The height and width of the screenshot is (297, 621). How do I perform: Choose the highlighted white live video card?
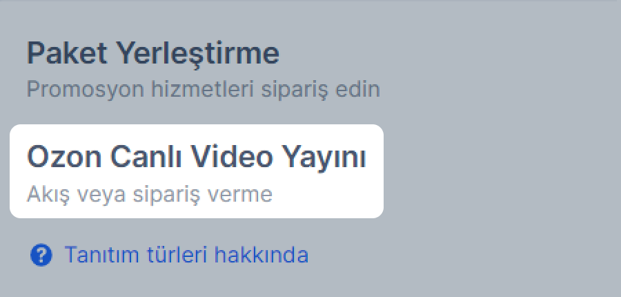pos(197,171)
